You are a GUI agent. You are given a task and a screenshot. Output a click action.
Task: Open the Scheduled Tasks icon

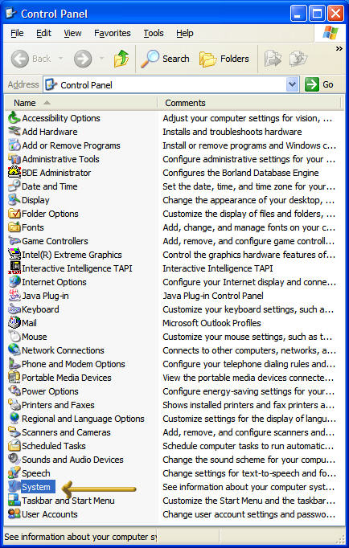tap(14, 445)
